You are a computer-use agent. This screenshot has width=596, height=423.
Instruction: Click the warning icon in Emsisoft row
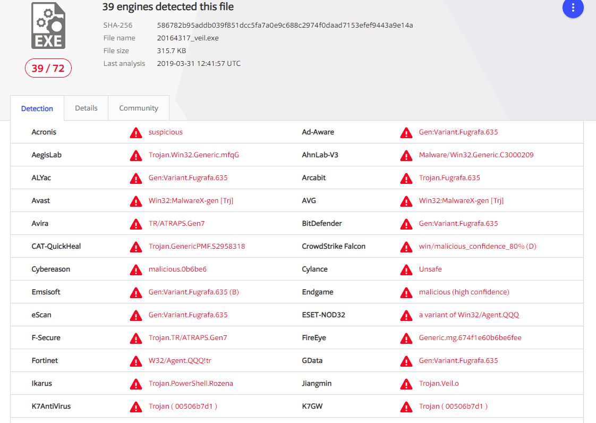[135, 292]
